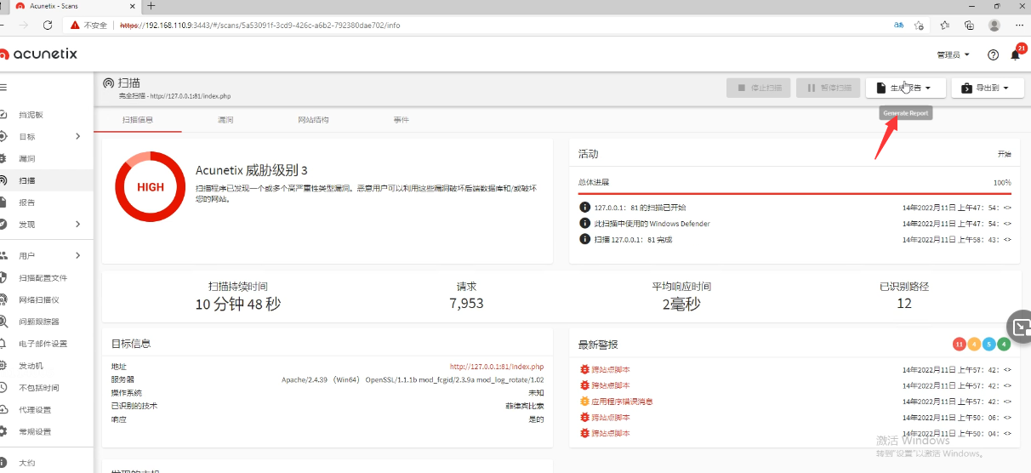Click the 总体进展 progress bar
Viewport: 1031px width, 473px height.
click(x=795, y=194)
